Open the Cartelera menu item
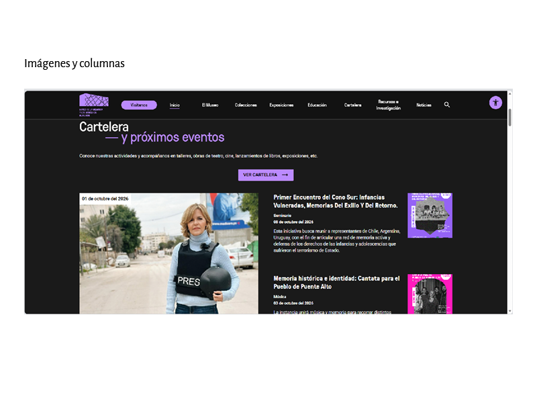 (x=353, y=105)
